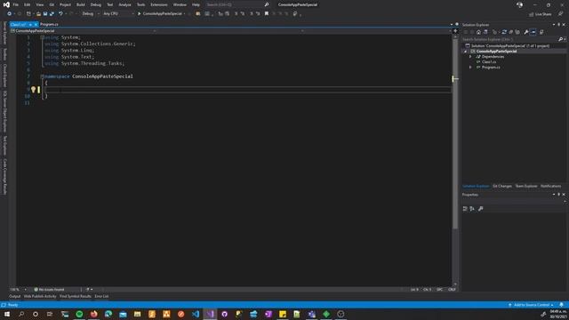The height and width of the screenshot is (320, 569).
Task: Click the taskbar search magnifier icon
Action: click(x=21, y=314)
